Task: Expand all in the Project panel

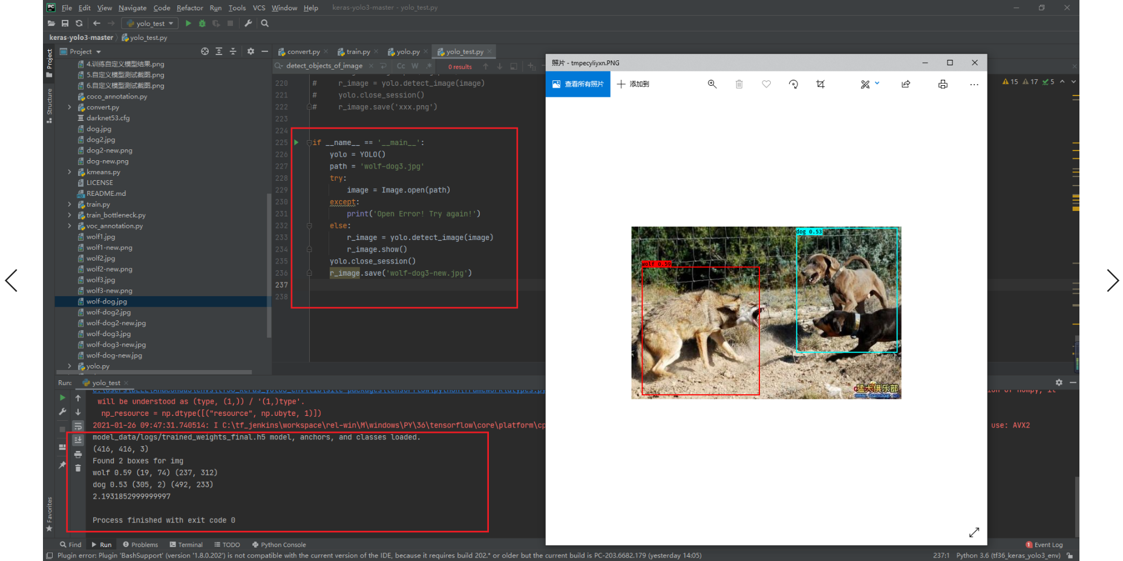Action: [219, 51]
